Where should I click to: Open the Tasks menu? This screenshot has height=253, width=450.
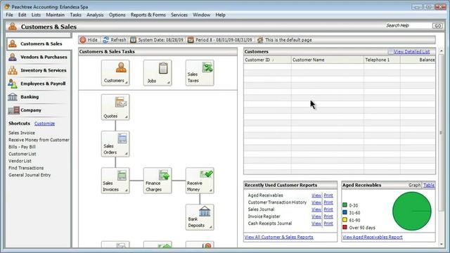[75, 15]
